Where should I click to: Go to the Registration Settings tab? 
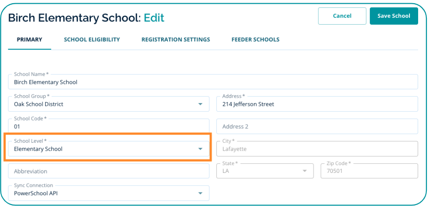(176, 40)
